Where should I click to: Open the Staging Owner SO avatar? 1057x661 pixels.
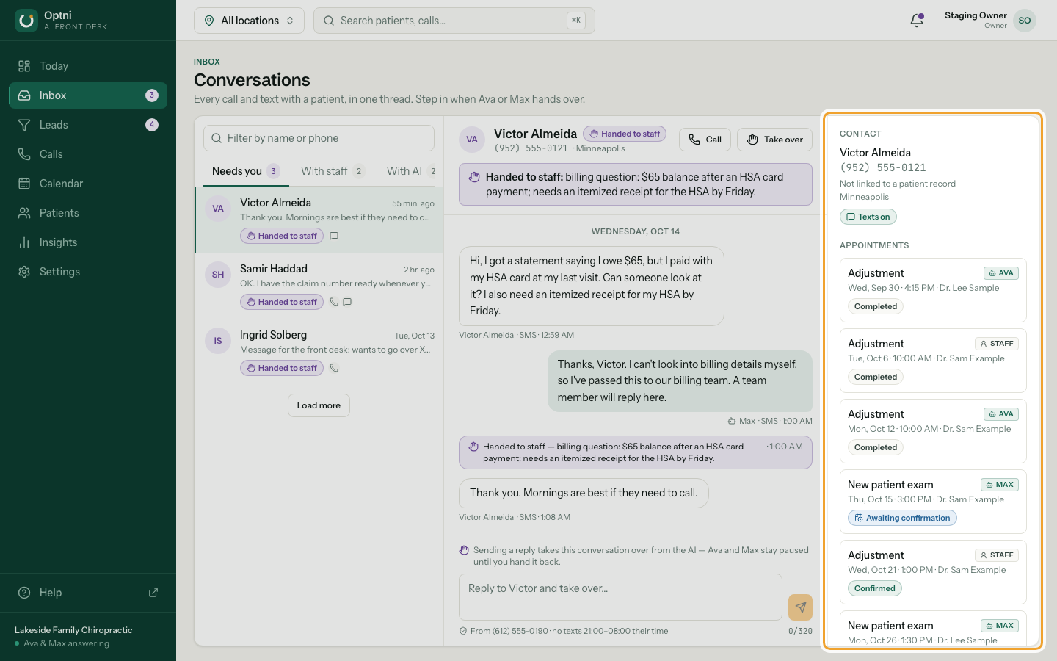1025,21
